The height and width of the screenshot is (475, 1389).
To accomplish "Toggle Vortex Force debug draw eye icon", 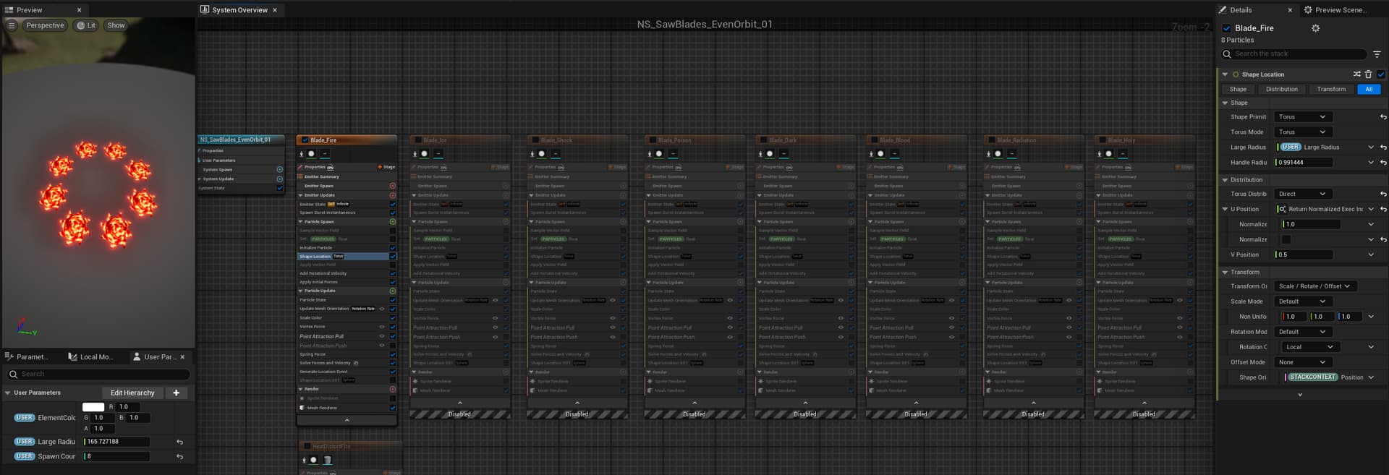I will pyautogui.click(x=382, y=327).
